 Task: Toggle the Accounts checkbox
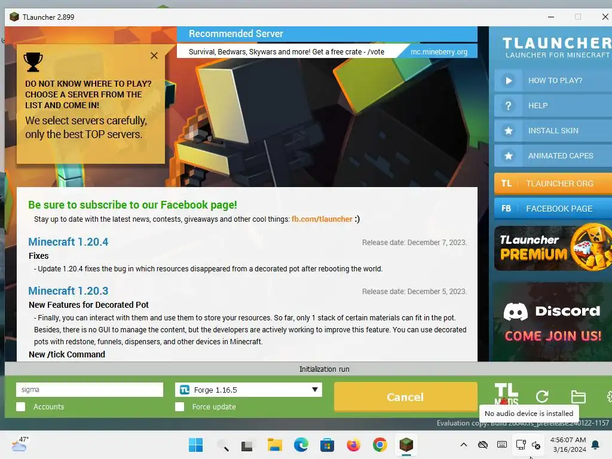(x=21, y=406)
